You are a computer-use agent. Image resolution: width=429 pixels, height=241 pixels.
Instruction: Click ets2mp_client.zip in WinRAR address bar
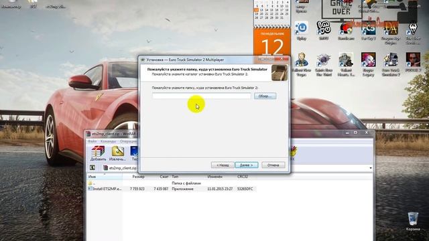tap(123, 168)
